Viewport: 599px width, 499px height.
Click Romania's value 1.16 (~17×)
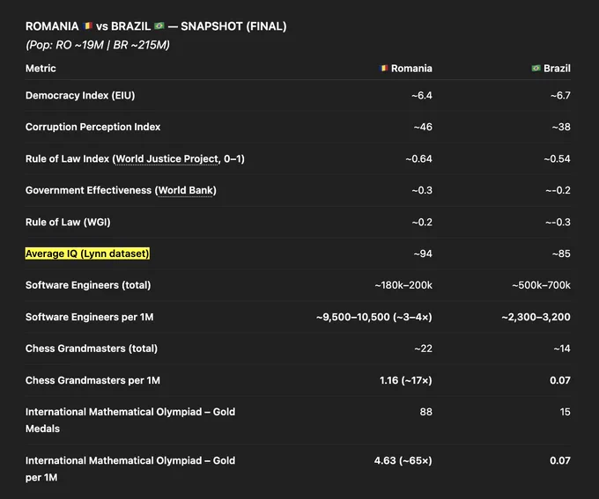click(x=406, y=380)
